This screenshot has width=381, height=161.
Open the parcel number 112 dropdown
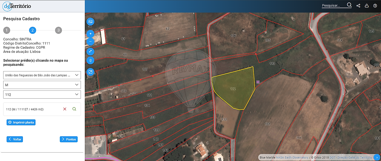(x=42, y=95)
